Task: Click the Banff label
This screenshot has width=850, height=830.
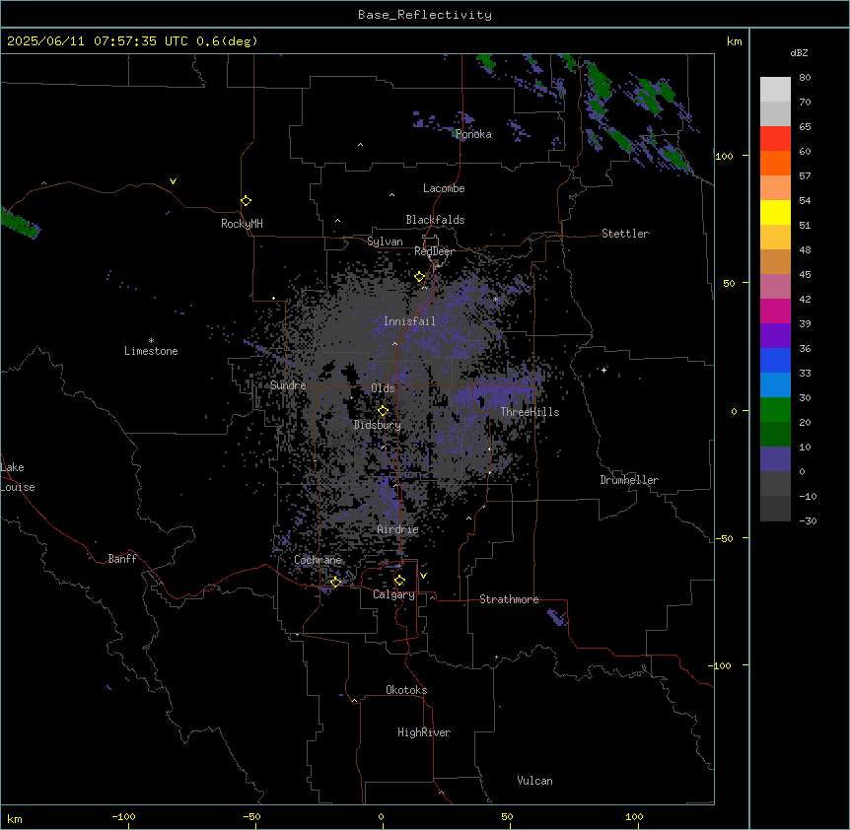Action: coord(122,559)
